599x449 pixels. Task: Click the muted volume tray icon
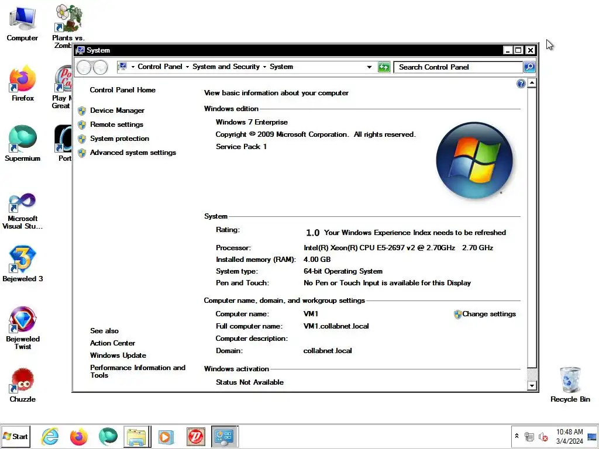coord(543,436)
